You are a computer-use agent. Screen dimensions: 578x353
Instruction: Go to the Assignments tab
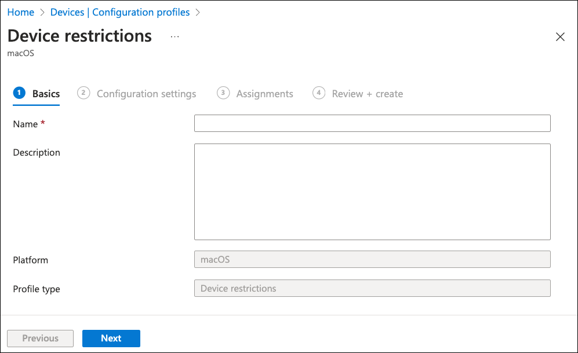pos(264,94)
